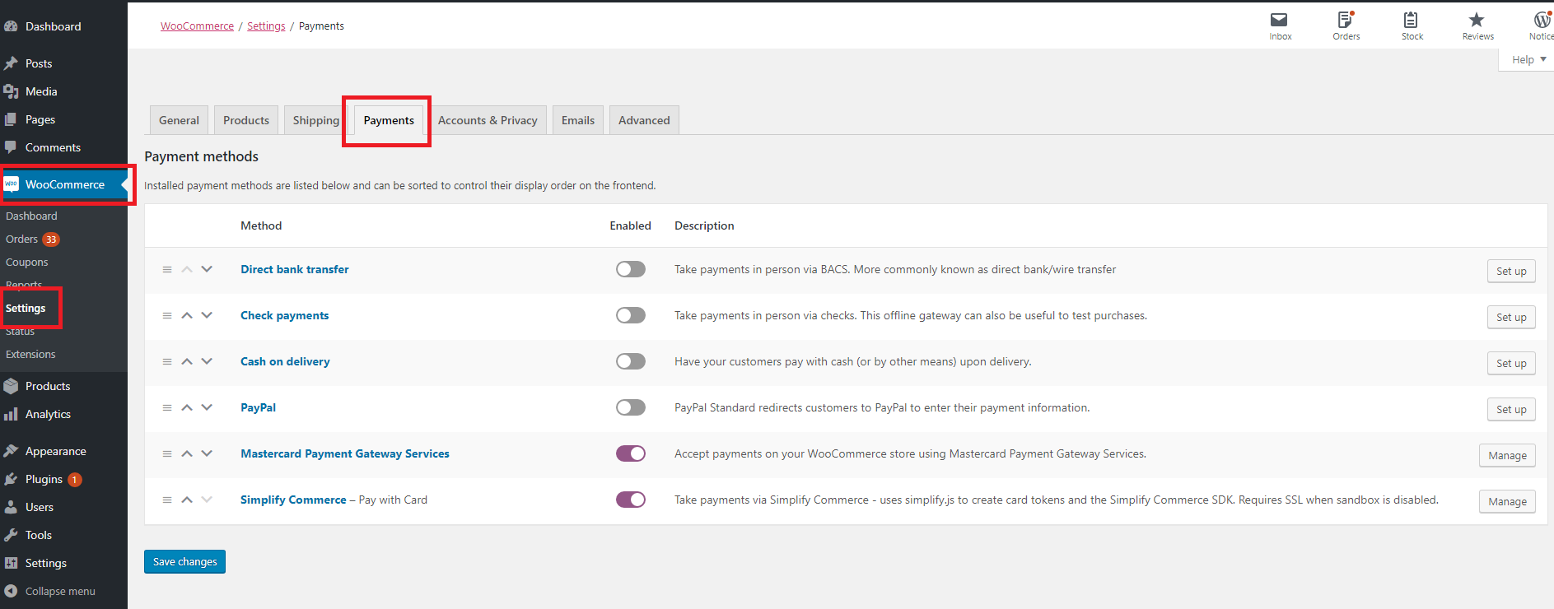Screen dimensions: 1554x609
Task: Click the drag handle for Check payments
Action: (167, 315)
